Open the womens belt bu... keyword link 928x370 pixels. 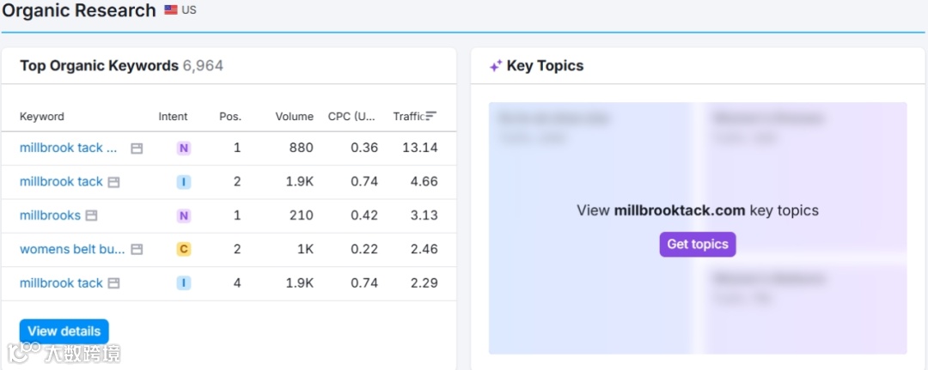[x=72, y=249]
